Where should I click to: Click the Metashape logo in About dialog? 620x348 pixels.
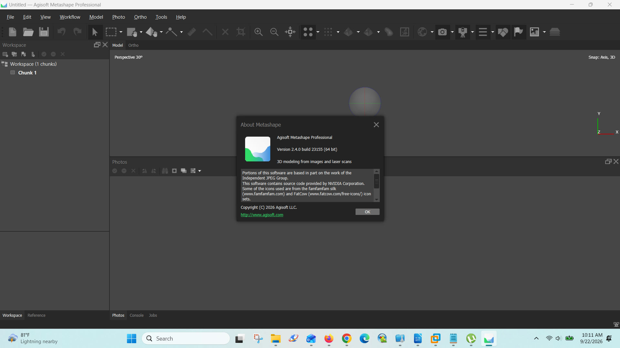click(258, 149)
